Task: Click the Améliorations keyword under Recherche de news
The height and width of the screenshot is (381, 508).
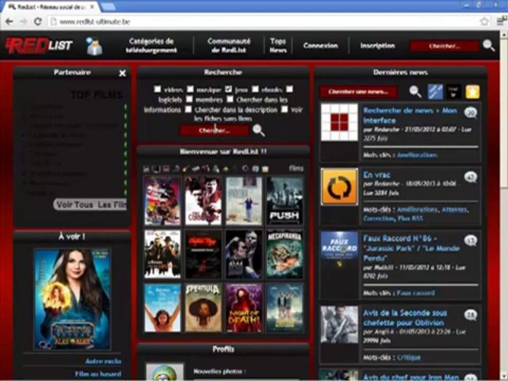Action: tap(418, 155)
